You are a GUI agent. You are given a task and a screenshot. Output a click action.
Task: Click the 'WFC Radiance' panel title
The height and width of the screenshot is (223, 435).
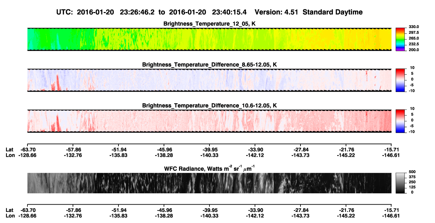(x=209, y=169)
